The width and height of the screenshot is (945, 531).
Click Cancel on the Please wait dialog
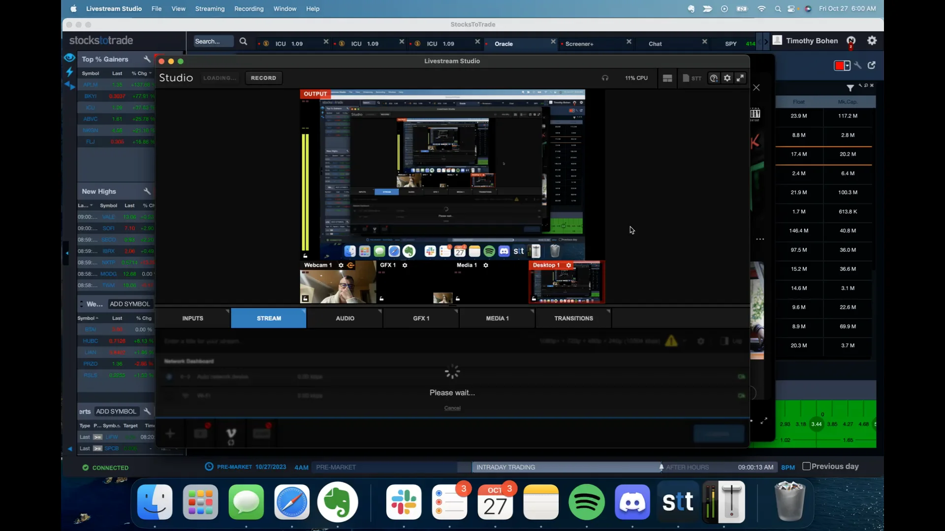(452, 408)
